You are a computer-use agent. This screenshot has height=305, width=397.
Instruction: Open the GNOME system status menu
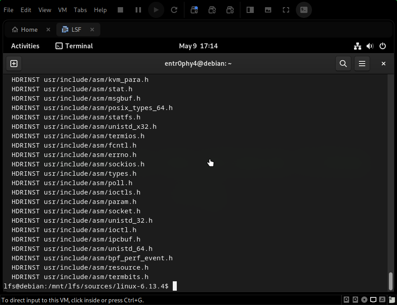click(x=370, y=46)
